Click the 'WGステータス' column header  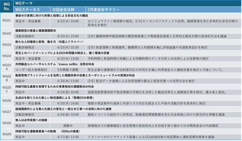(32, 10)
